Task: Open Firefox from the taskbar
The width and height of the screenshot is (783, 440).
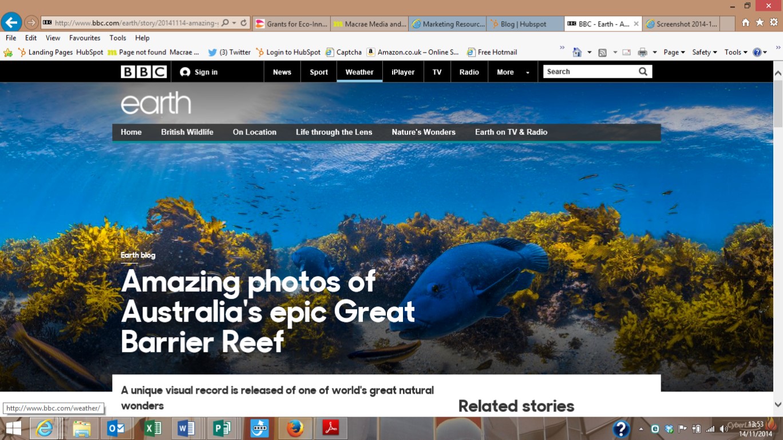Action: [x=295, y=428]
